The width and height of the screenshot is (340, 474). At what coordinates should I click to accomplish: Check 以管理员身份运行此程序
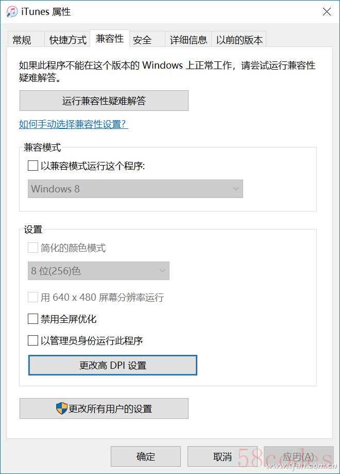33,340
